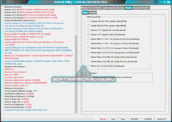Click the Processor type: 8664 line
Screen dimensions: 172x122
pyautogui.click(x=14, y=77)
